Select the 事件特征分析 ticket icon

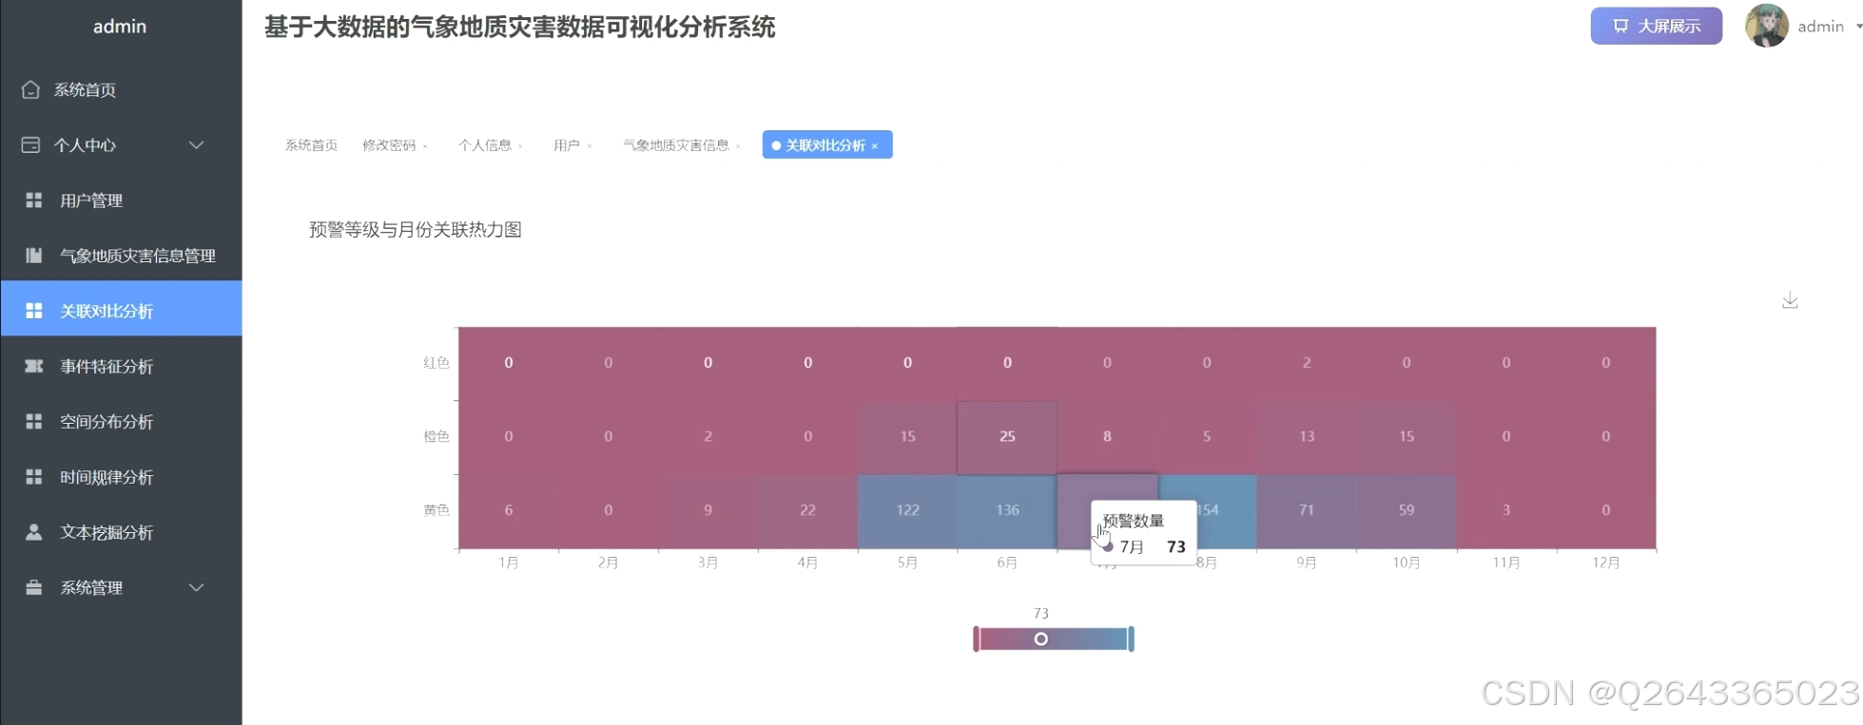click(33, 366)
